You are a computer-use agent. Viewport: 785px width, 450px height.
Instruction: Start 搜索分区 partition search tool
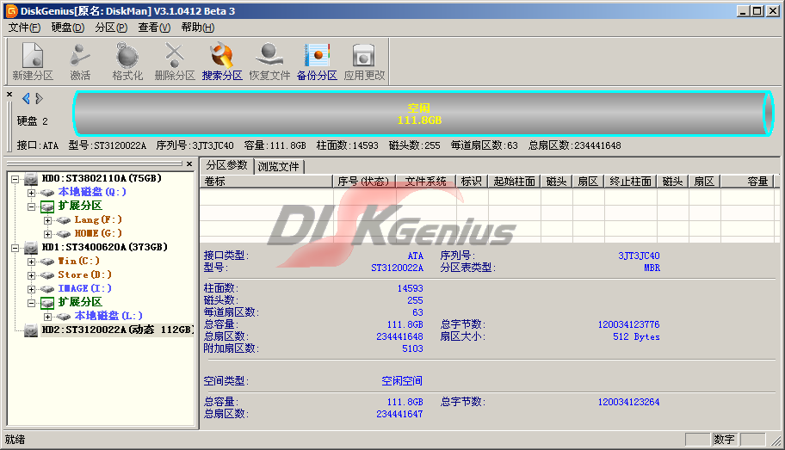point(222,61)
